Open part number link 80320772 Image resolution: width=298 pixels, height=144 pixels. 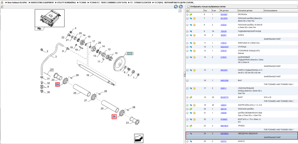coord(224,97)
